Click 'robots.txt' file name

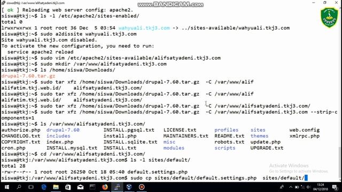pyautogui.click(x=229, y=142)
